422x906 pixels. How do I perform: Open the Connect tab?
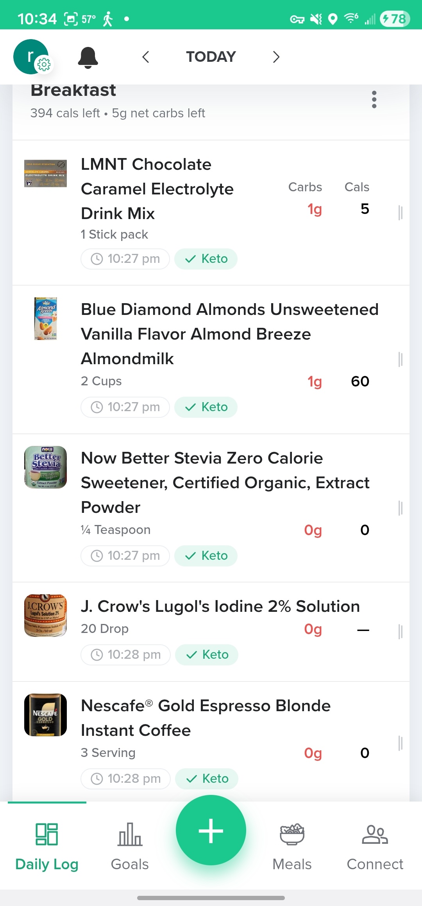click(x=375, y=845)
